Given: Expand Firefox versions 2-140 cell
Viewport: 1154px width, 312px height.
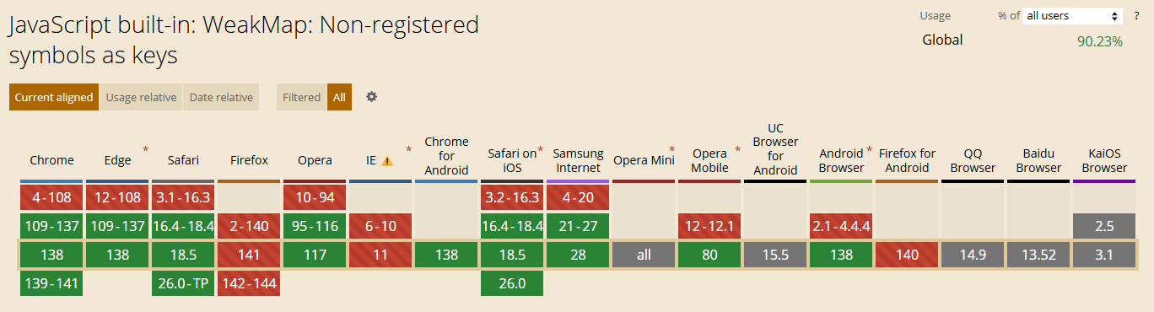Looking at the screenshot, I should [250, 226].
